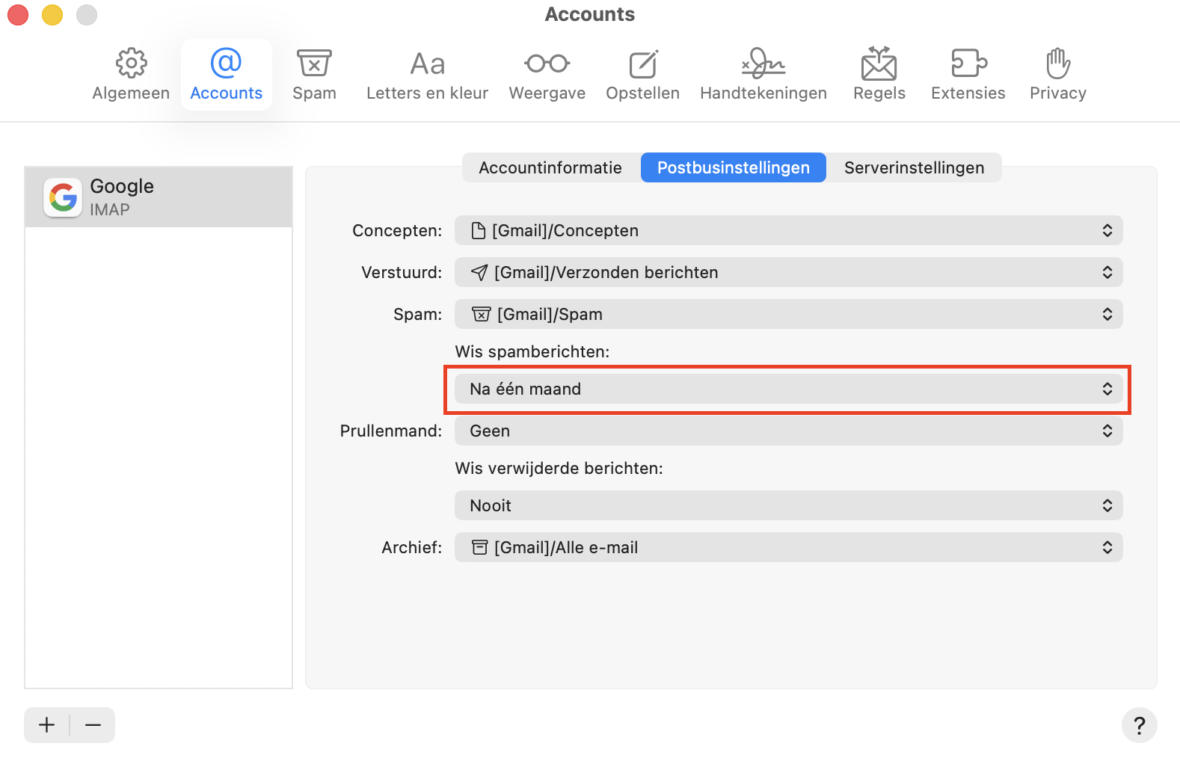
Task: Switch to Accountinformatie tab
Action: (550, 167)
